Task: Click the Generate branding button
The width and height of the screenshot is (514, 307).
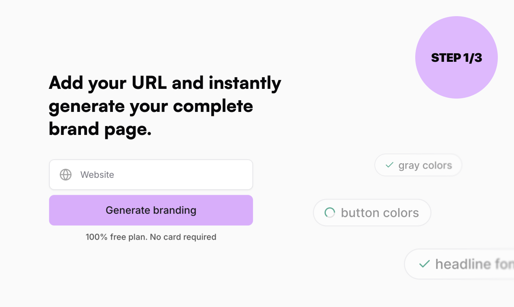Action: 151,210
